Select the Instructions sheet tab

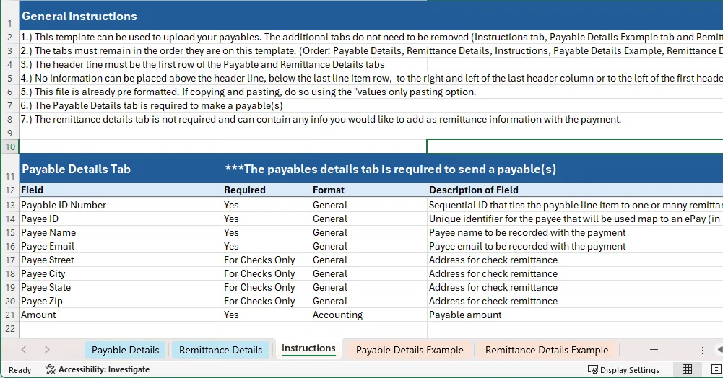pos(308,348)
